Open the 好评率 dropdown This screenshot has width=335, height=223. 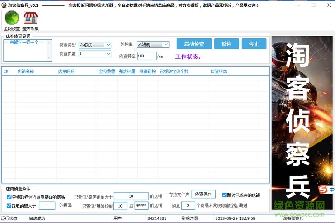coord(153,44)
